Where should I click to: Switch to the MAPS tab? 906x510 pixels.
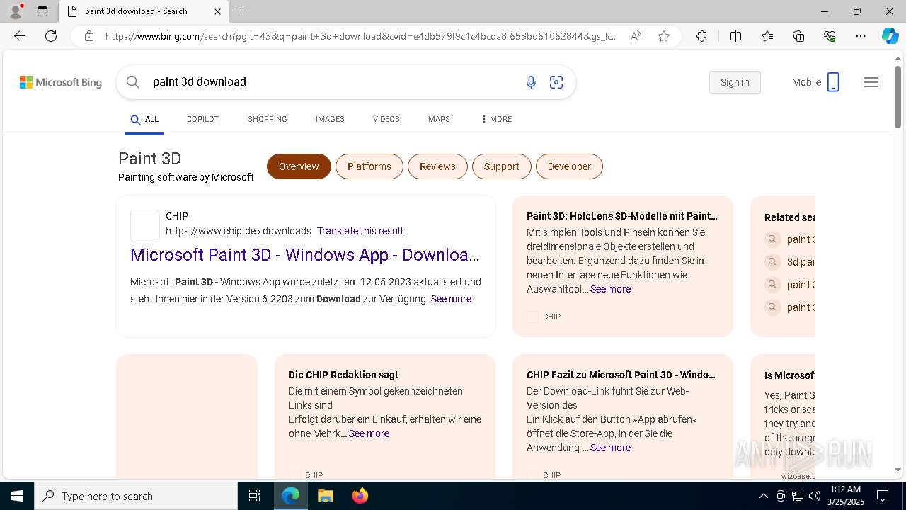(439, 119)
